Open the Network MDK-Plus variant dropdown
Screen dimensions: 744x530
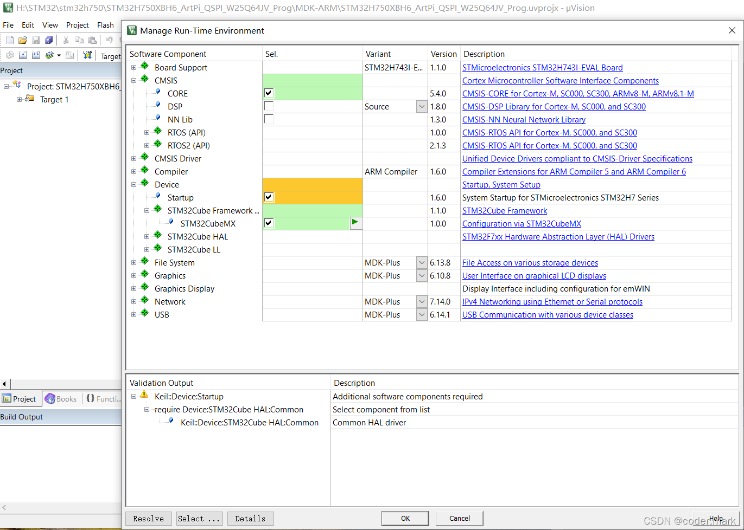coord(422,302)
